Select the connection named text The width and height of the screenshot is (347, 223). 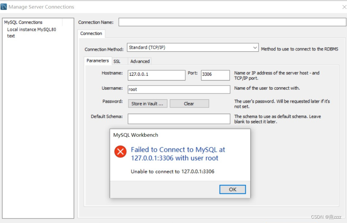click(10, 36)
